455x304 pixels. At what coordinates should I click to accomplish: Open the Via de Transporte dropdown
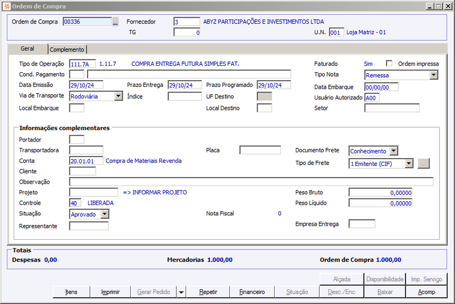(x=118, y=96)
